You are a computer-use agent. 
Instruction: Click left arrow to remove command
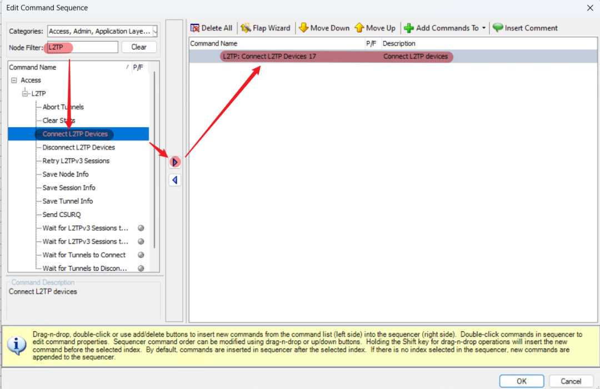point(175,180)
